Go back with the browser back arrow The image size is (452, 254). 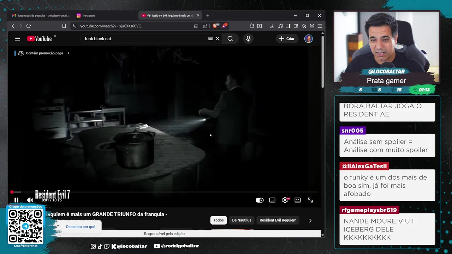(x=13, y=26)
